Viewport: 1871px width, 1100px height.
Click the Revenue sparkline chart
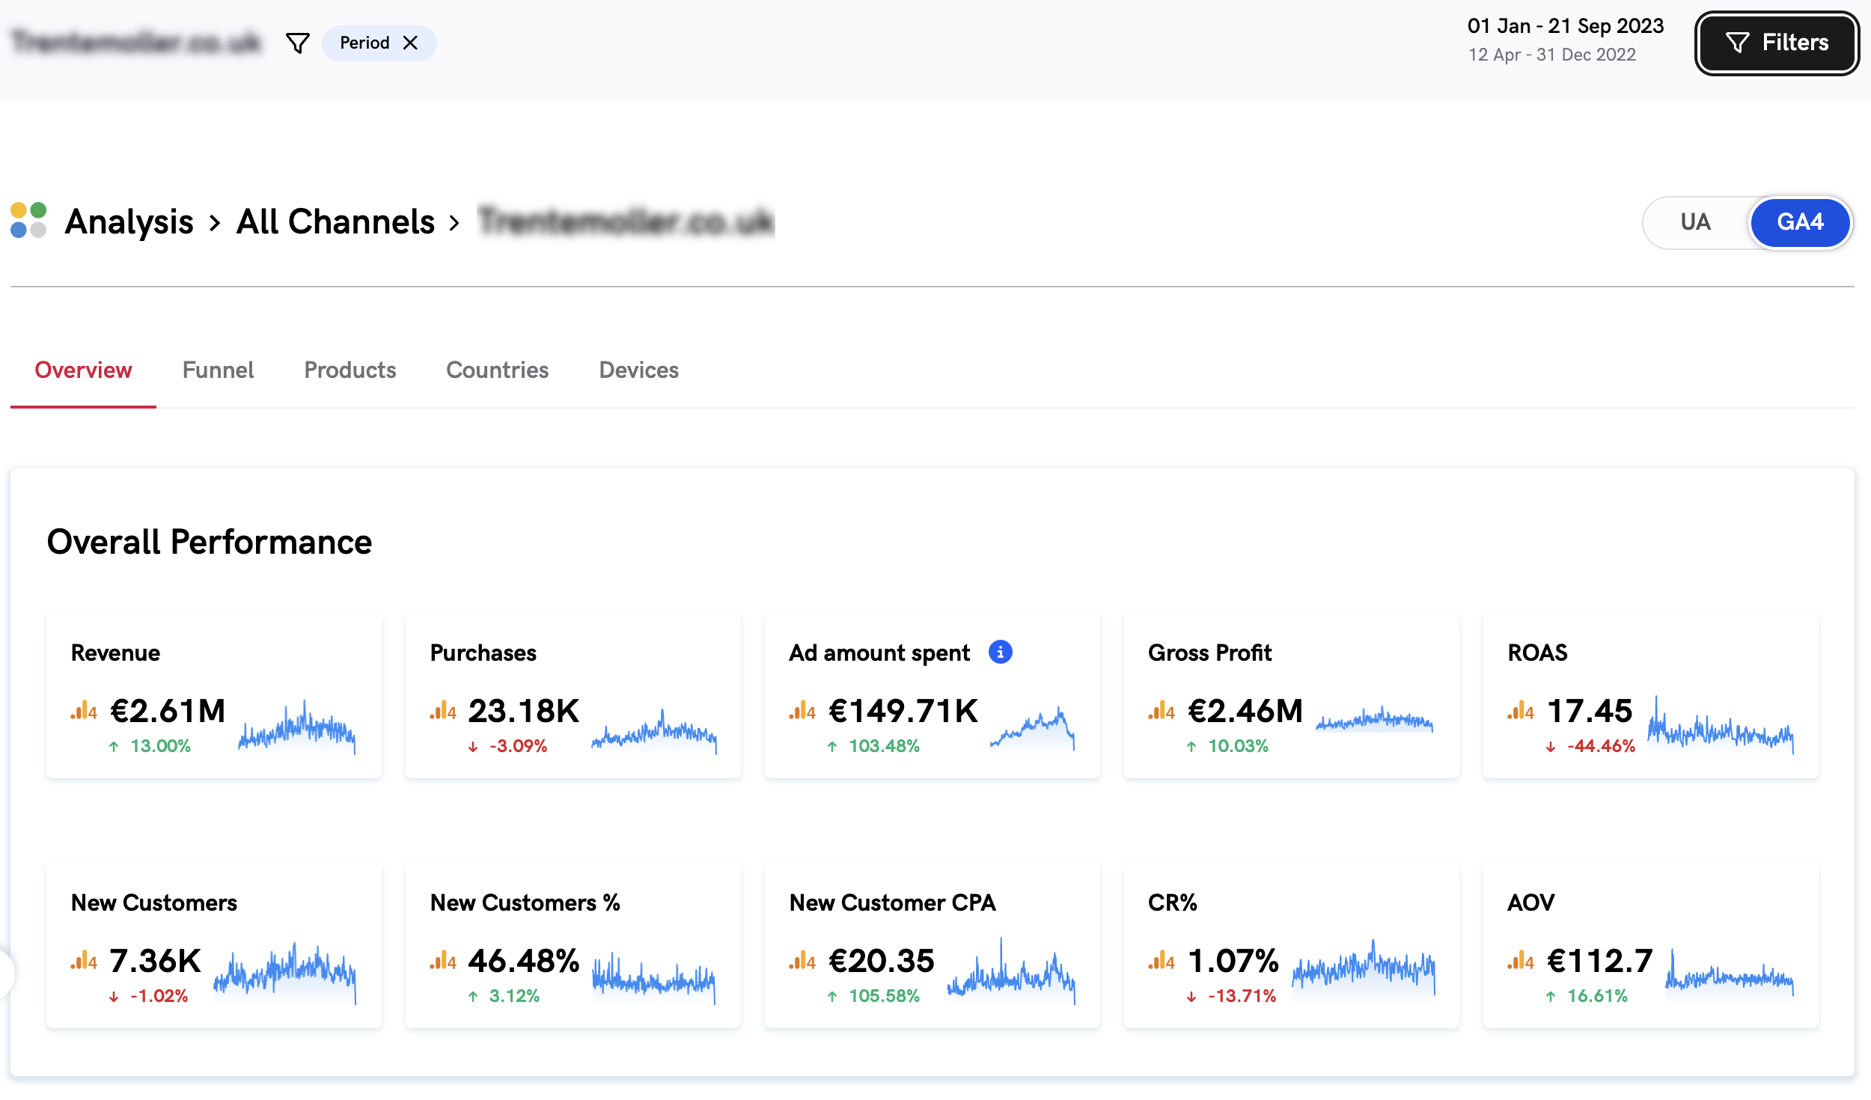tap(297, 727)
